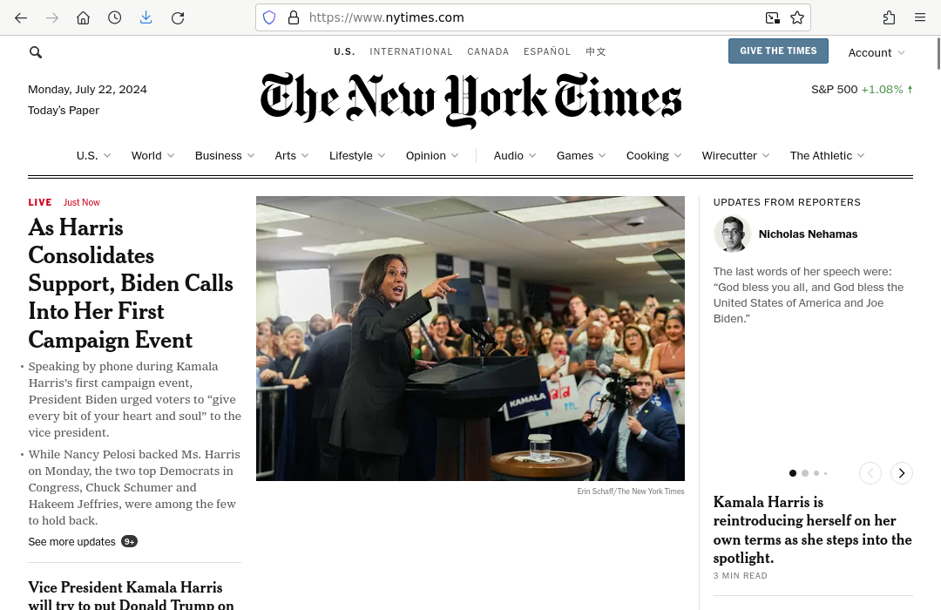Open Today's Paper link

[64, 111]
